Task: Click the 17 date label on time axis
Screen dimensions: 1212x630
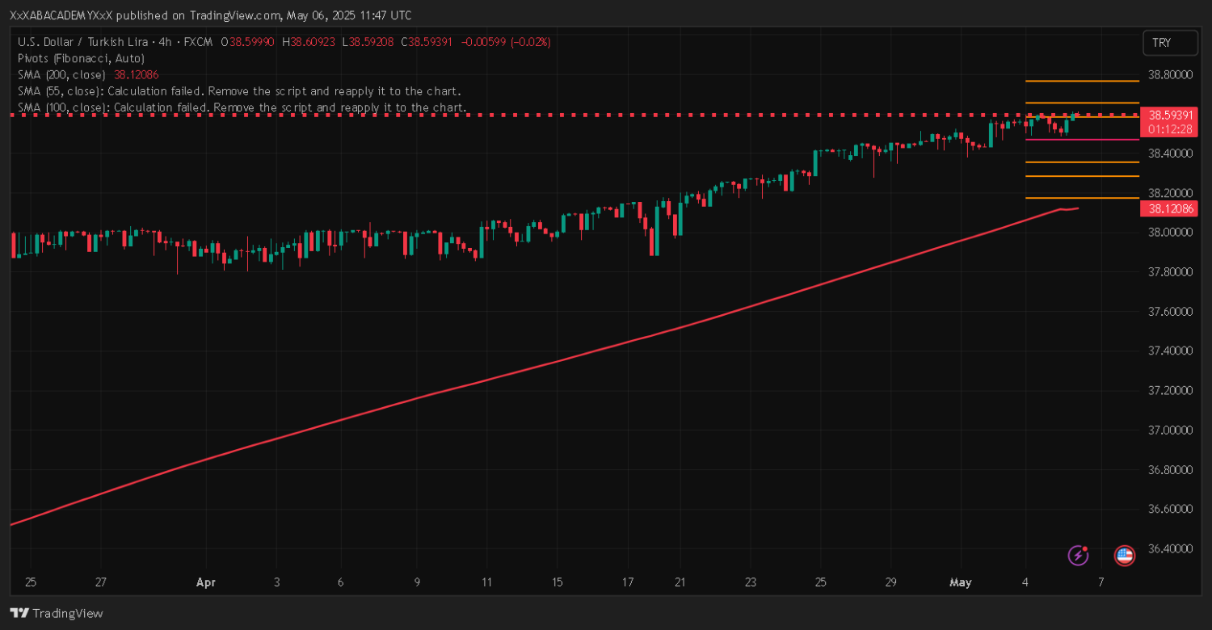Action: coord(628,582)
